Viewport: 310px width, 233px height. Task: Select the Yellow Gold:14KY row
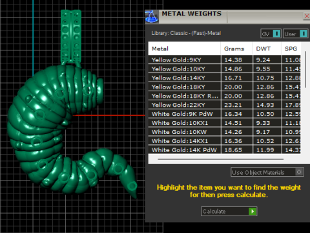point(225,78)
